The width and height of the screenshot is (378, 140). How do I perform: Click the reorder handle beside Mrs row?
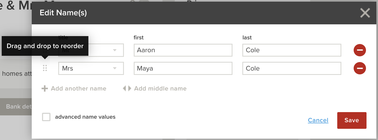45,68
